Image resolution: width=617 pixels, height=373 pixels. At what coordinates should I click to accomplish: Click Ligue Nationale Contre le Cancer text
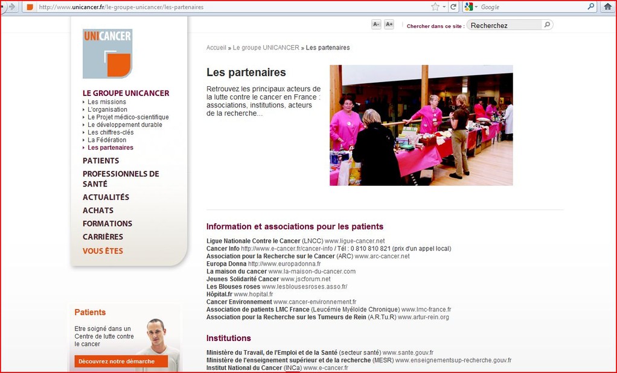pyautogui.click(x=254, y=241)
